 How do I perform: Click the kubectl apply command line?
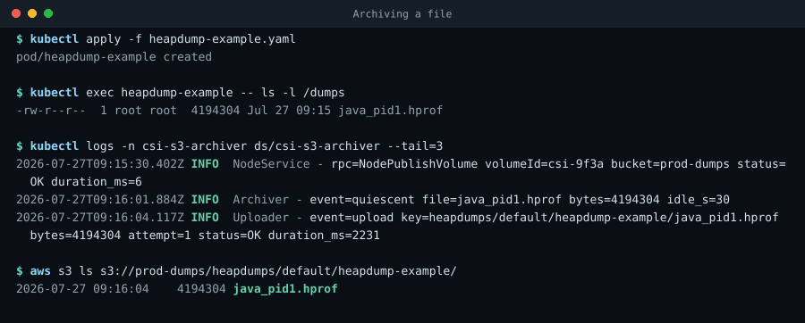pos(156,39)
